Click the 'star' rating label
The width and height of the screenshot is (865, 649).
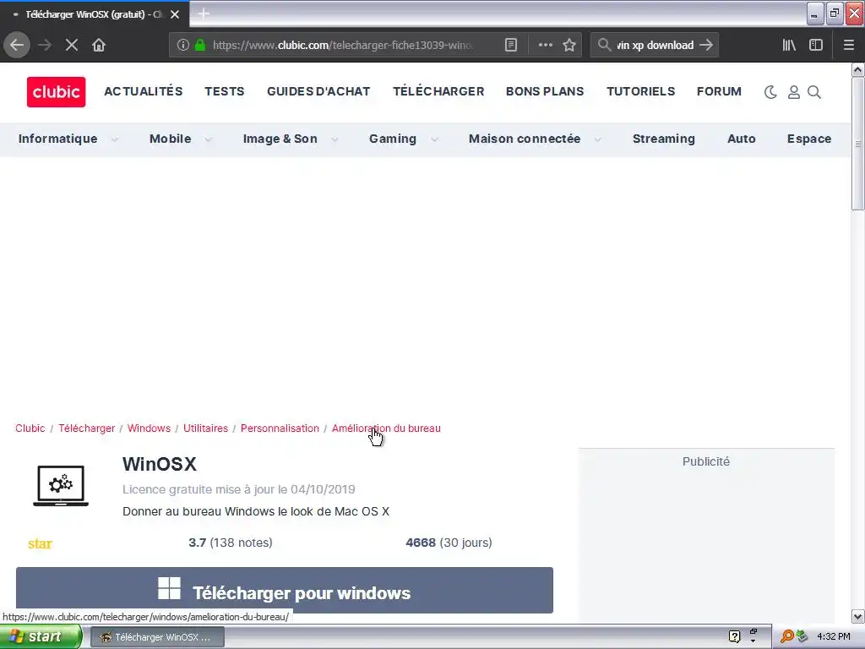point(40,544)
